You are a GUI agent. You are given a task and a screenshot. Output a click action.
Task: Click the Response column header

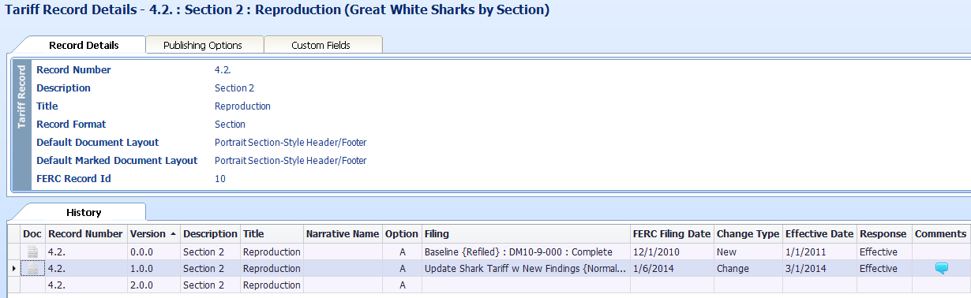tap(884, 234)
